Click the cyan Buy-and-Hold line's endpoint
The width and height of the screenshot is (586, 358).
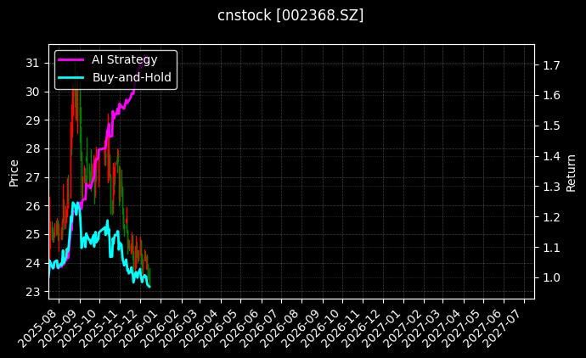(x=149, y=287)
